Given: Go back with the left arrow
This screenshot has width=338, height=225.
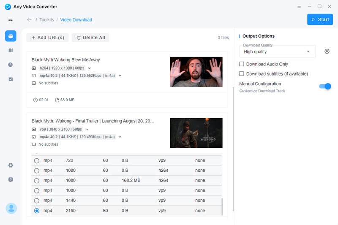Looking at the screenshot, I should (29, 20).
